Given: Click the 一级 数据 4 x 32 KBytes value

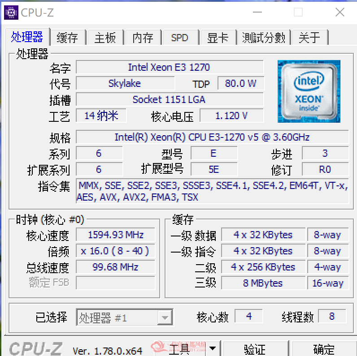Looking at the screenshot, I should tap(263, 235).
